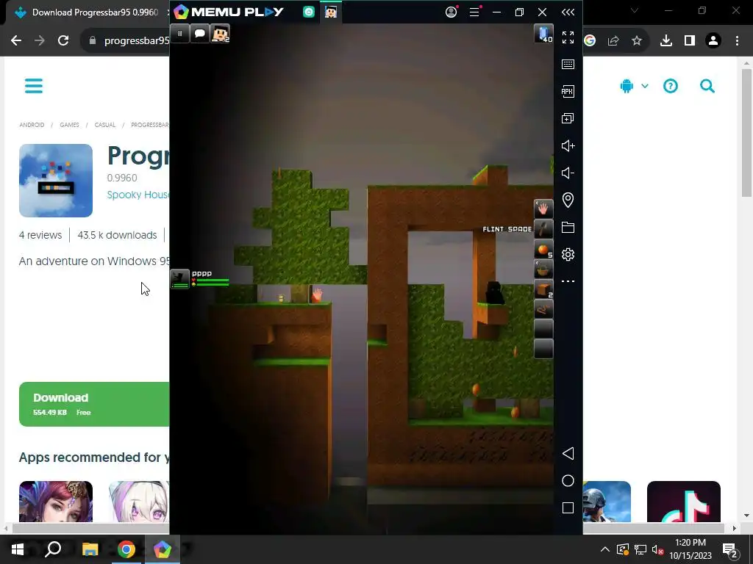Open Uptodown help icon
This screenshot has height=564, width=753.
[671, 87]
